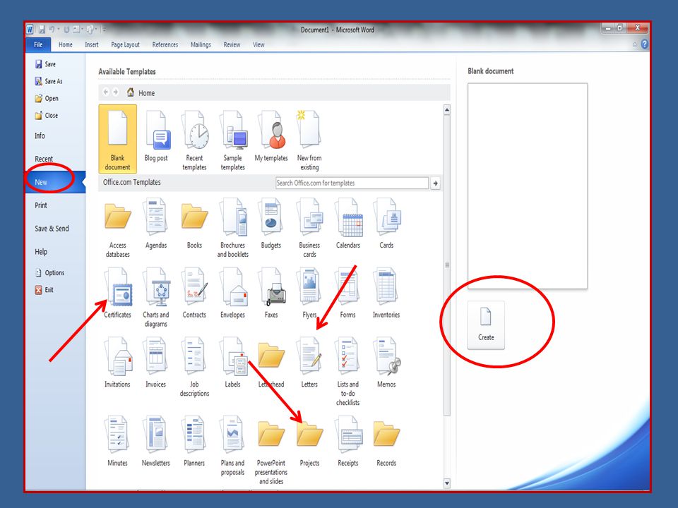This screenshot has height=508, width=678.
Task: Click Open in the backstage menu
Action: pos(47,99)
